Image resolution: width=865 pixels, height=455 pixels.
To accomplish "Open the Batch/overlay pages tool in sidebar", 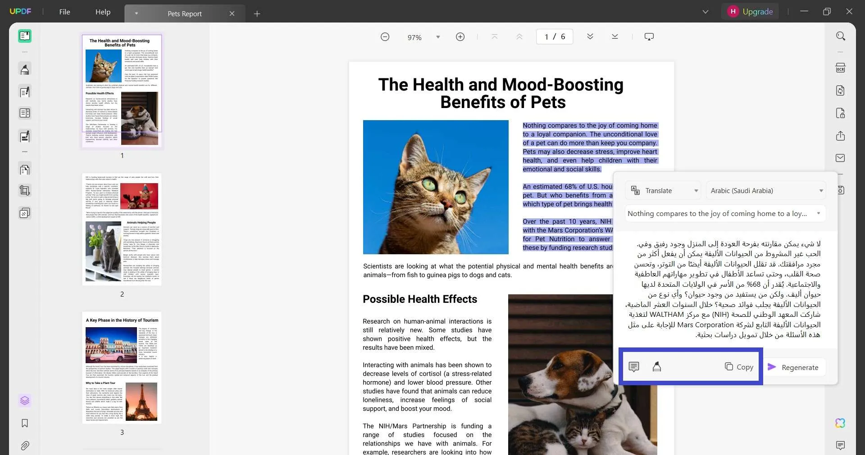I will pyautogui.click(x=25, y=213).
